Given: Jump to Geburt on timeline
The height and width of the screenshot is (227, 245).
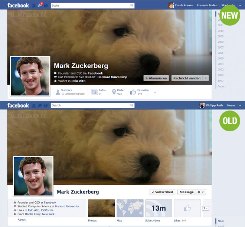Looking at the screenshot, I should point(222,86).
